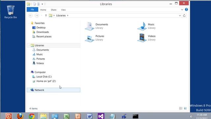
Task: Switch to details view layout
Action: (181, 108)
